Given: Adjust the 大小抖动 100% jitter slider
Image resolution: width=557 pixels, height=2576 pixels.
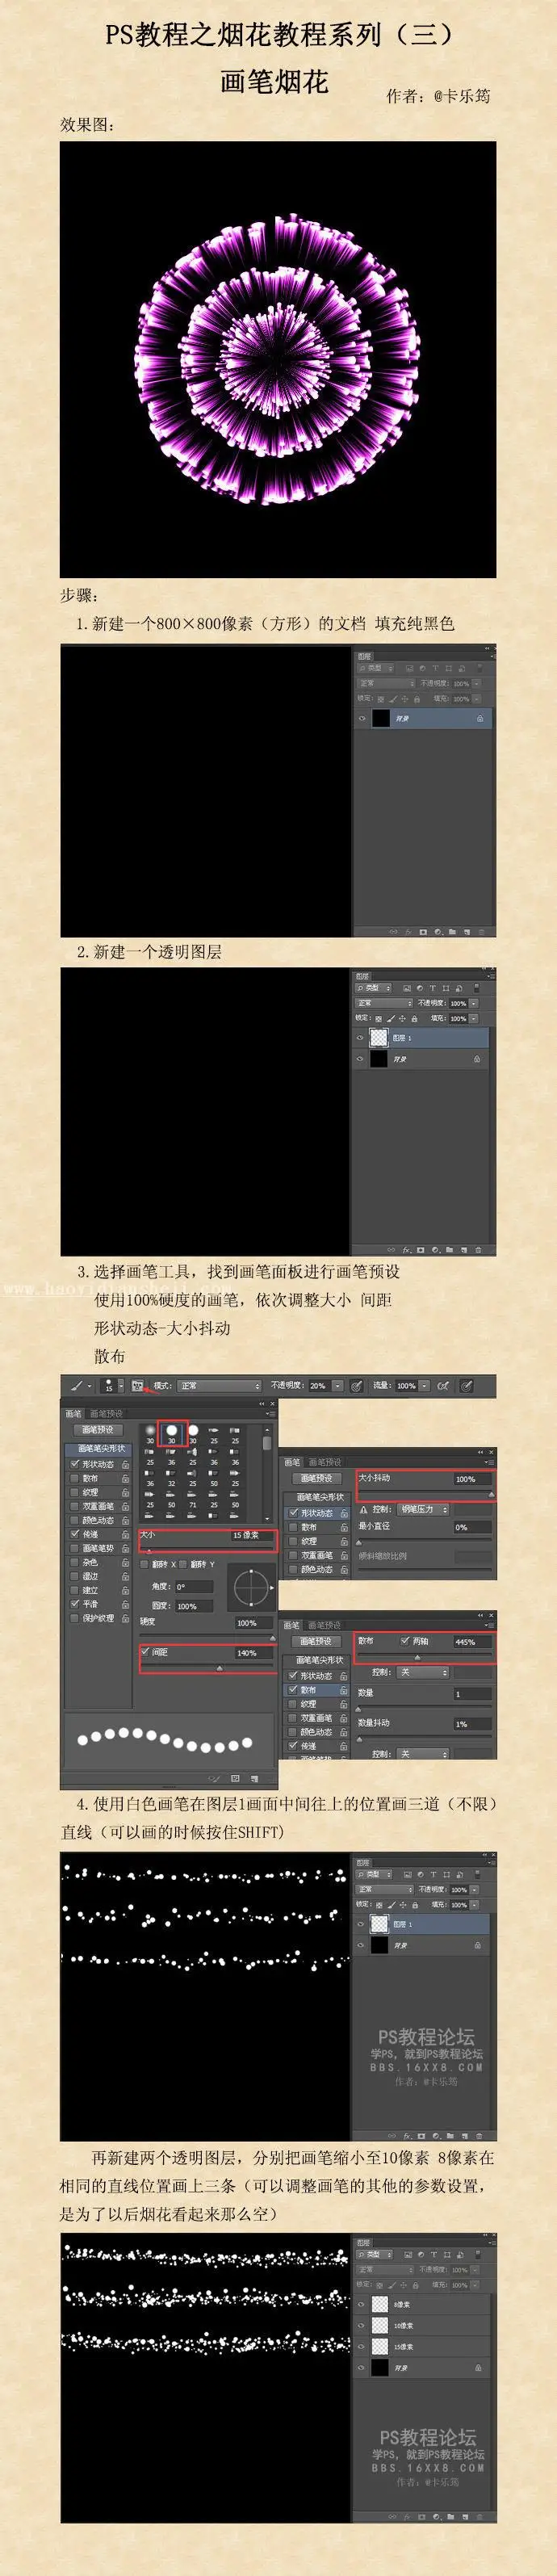Looking at the screenshot, I should coord(491,1494).
